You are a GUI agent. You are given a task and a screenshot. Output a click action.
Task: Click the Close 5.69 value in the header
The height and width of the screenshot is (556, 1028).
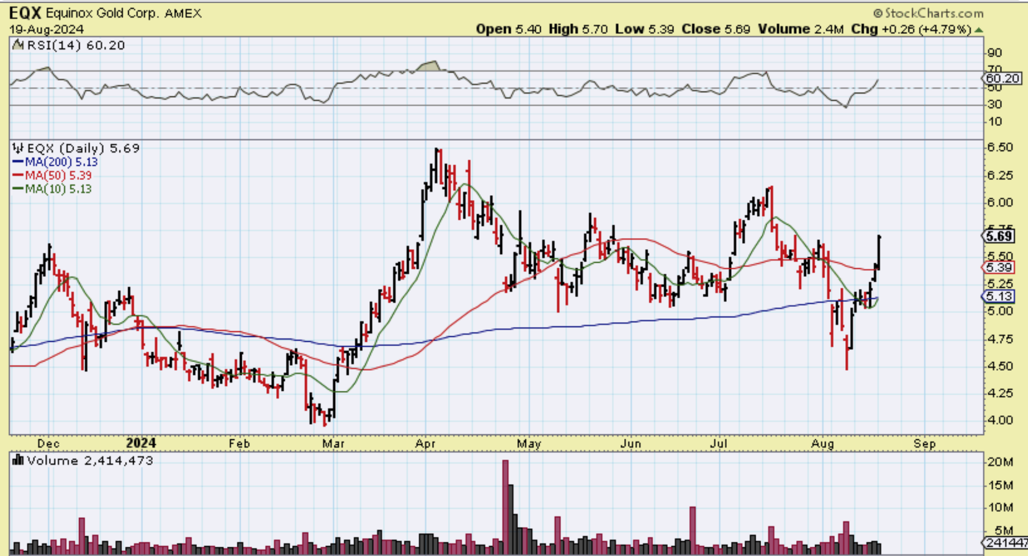[x=716, y=29]
